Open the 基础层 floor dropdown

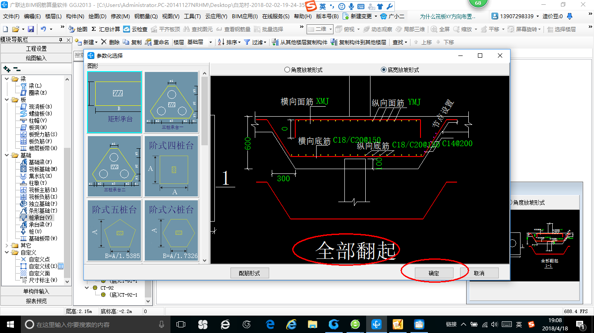tap(200, 42)
